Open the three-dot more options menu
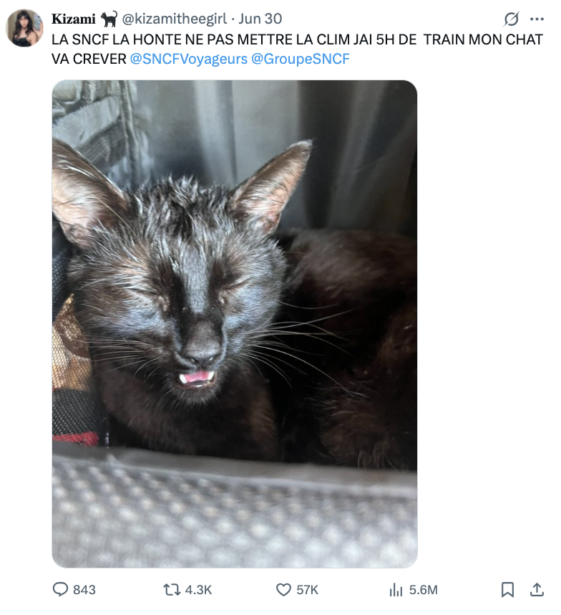Image resolution: width=561 pixels, height=615 pixels. point(537,19)
